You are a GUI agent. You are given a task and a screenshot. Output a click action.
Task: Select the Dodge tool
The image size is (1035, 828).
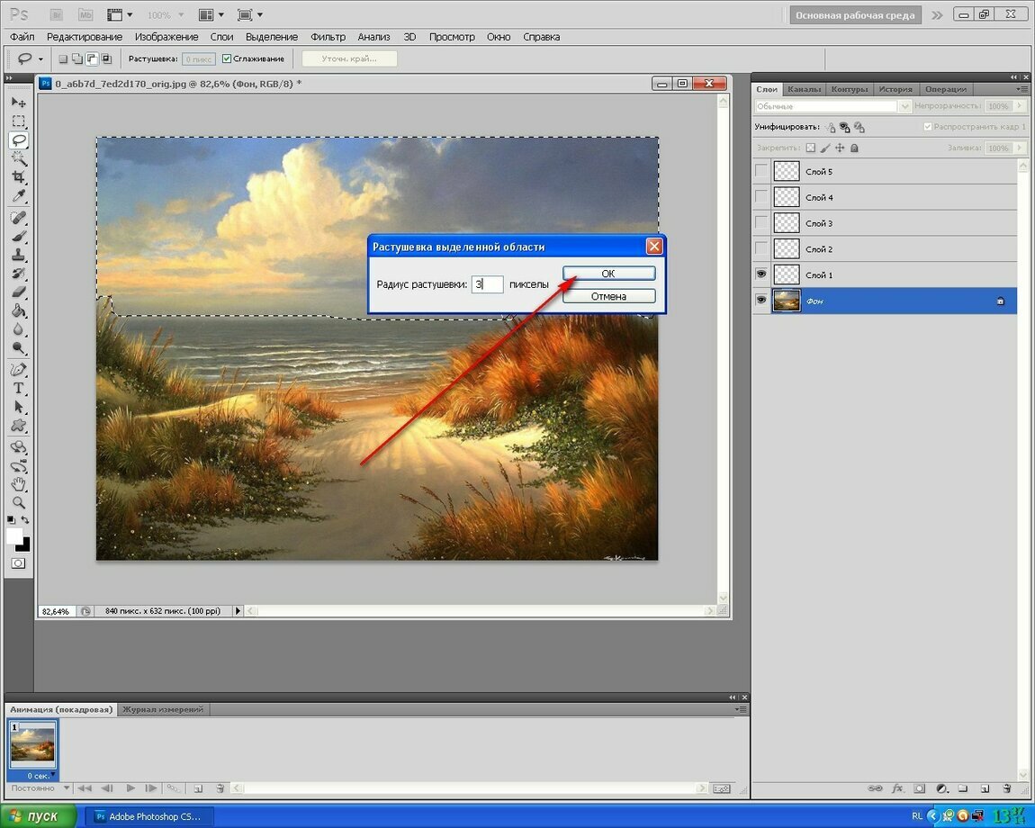[x=19, y=348]
